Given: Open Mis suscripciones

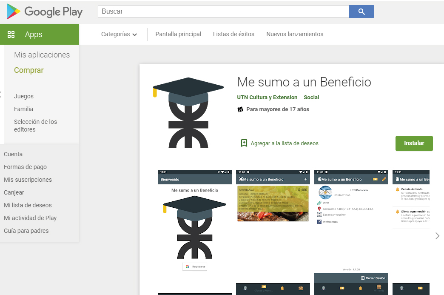Looking at the screenshot, I should coord(28,180).
